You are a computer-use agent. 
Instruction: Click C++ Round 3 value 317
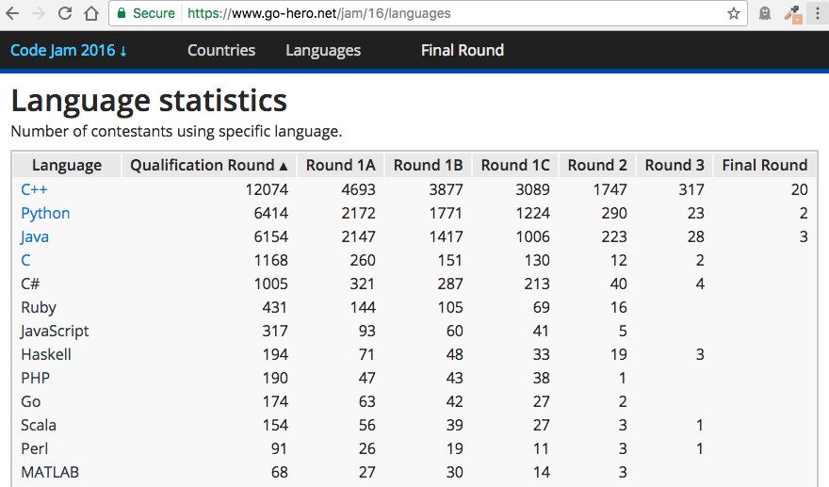point(691,189)
